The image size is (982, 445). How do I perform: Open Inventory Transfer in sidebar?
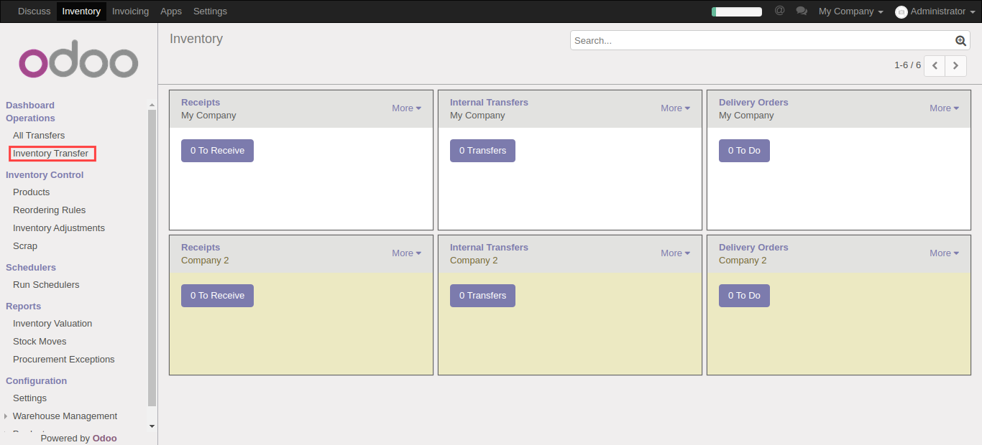point(50,154)
